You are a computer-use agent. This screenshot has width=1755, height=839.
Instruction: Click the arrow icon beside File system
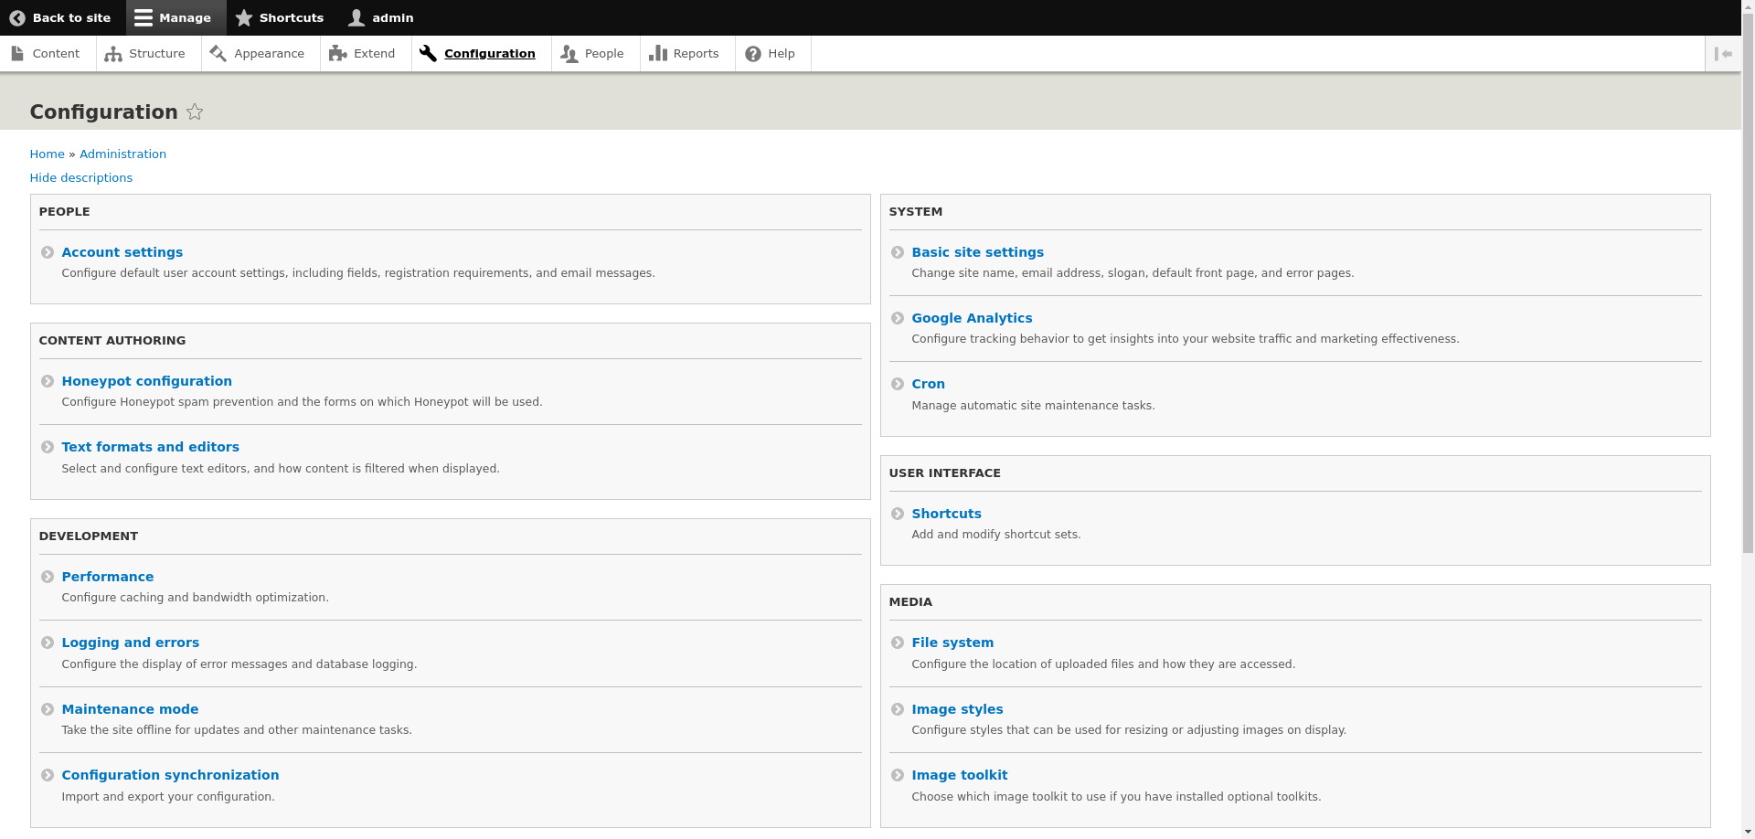click(x=898, y=643)
